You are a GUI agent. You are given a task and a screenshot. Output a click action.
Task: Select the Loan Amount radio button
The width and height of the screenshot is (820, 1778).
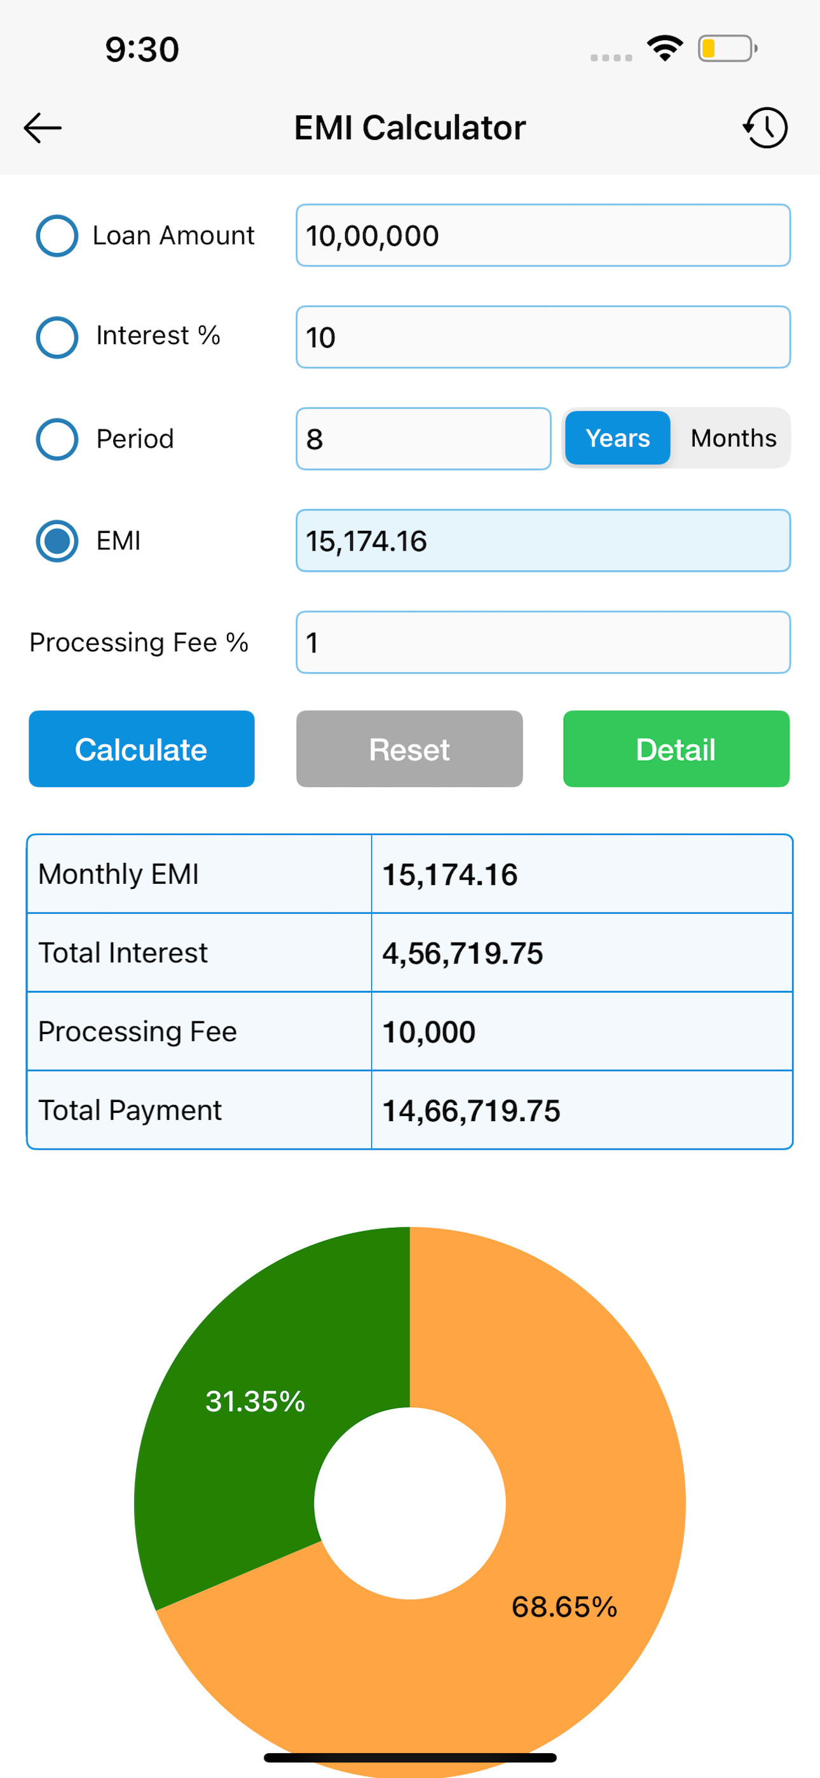[x=57, y=235]
